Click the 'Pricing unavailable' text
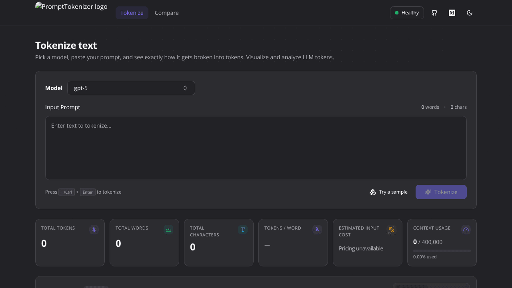The width and height of the screenshot is (512, 288). (x=361, y=248)
